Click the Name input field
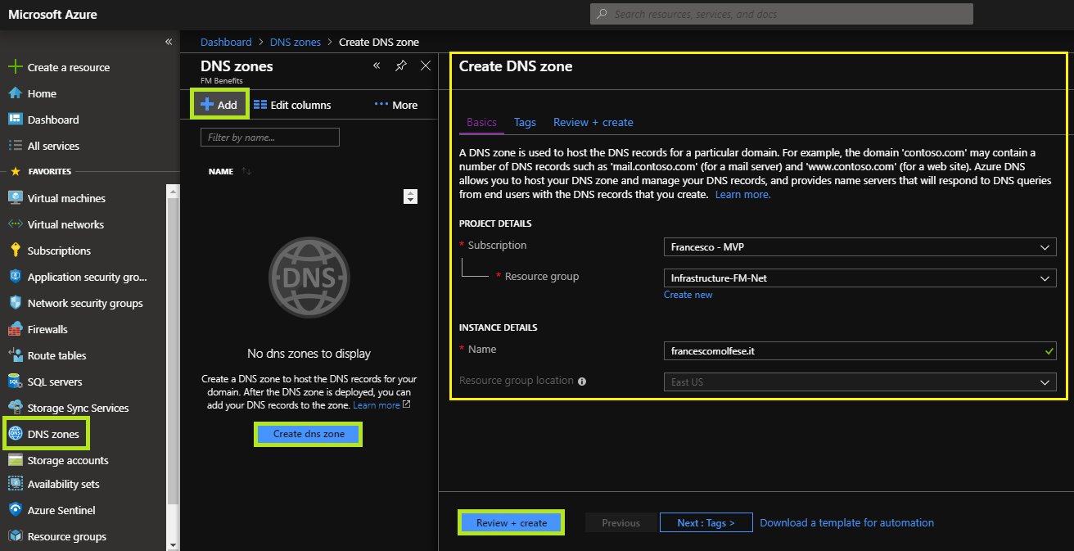Viewport: 1074px width, 551px height. [x=860, y=351]
